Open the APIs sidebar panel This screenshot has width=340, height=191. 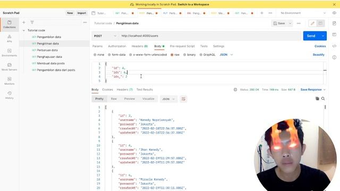[x=10, y=39]
